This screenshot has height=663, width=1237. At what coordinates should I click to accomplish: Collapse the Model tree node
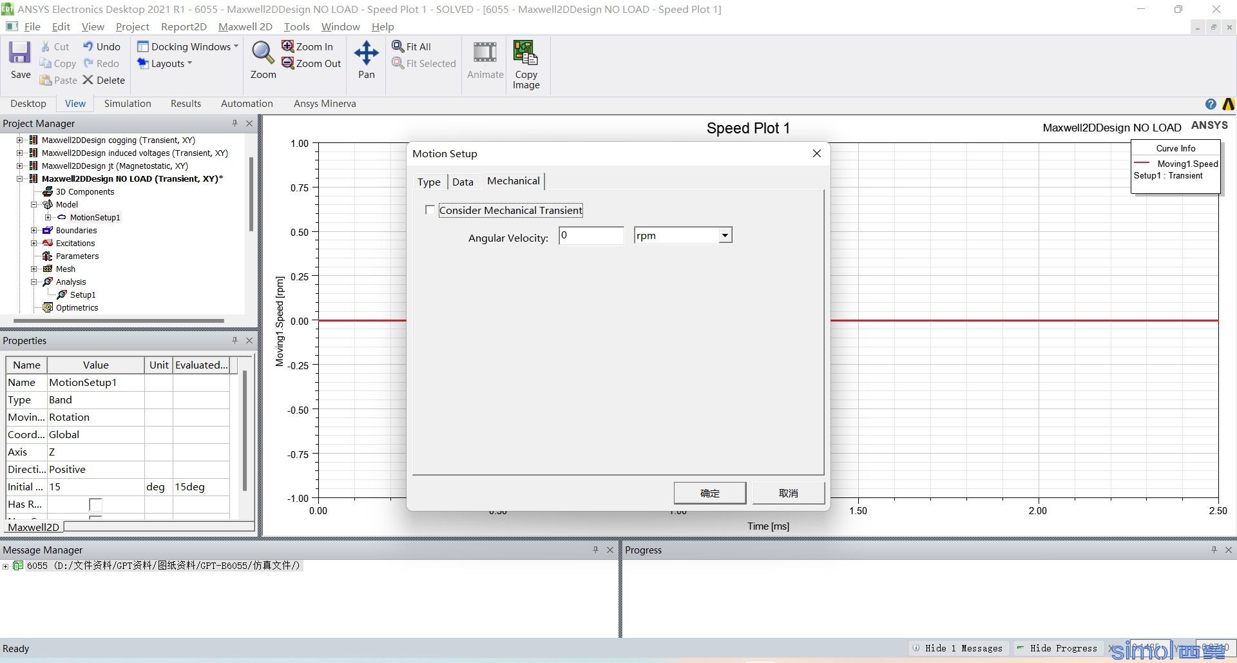click(34, 204)
